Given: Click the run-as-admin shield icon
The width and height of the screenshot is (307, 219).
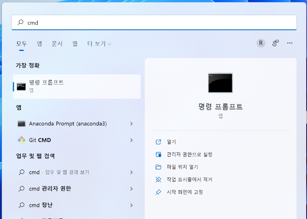Looking at the screenshot, I should (158, 155).
